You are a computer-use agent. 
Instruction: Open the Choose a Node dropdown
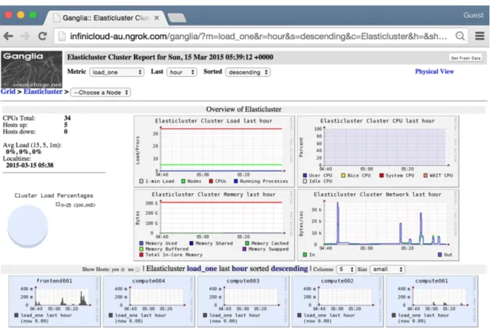pyautogui.click(x=101, y=93)
